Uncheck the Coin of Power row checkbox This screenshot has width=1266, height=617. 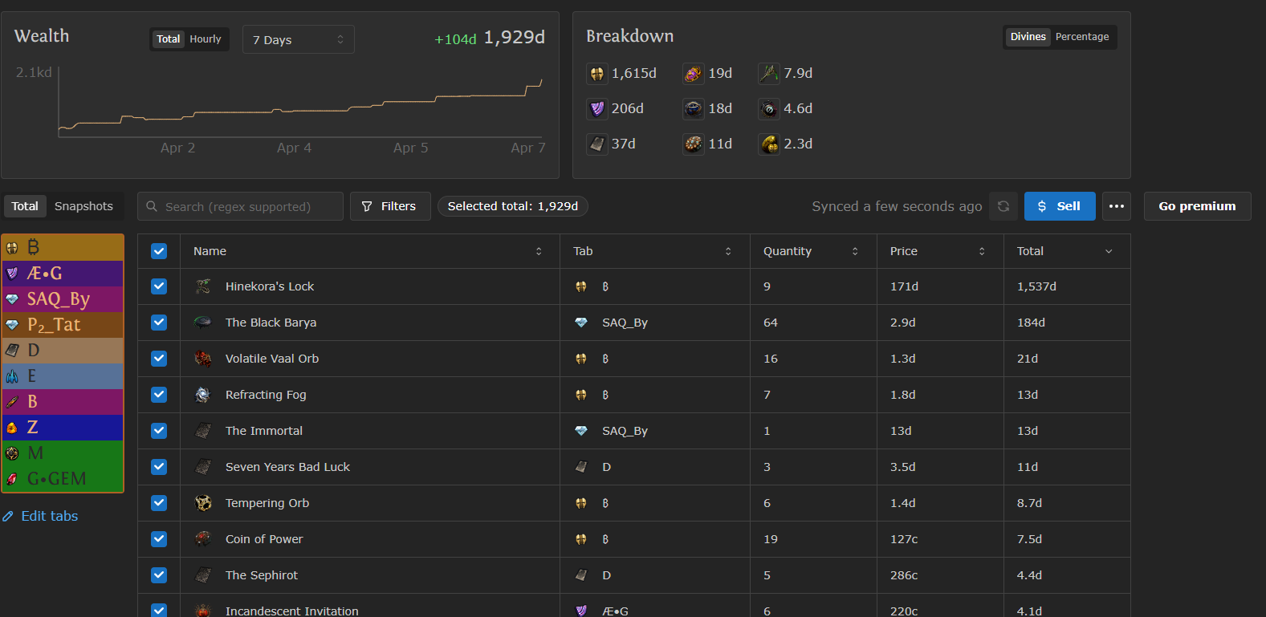click(x=159, y=539)
